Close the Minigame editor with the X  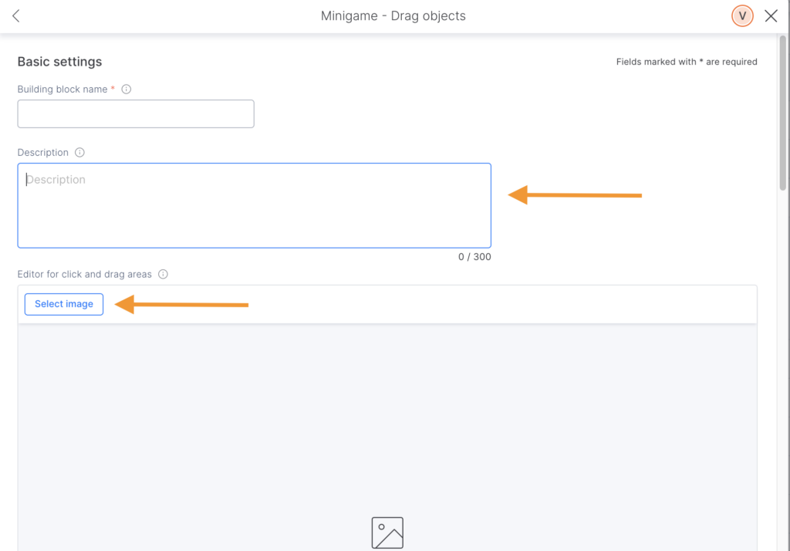click(x=771, y=16)
